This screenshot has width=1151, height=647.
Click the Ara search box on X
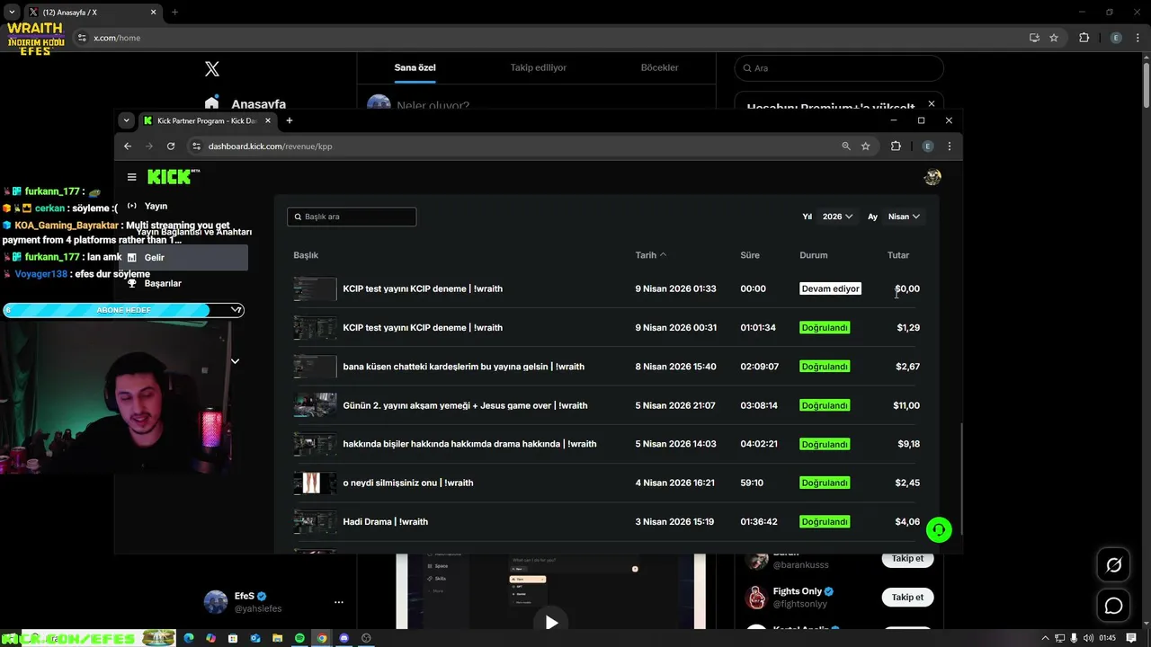839,68
